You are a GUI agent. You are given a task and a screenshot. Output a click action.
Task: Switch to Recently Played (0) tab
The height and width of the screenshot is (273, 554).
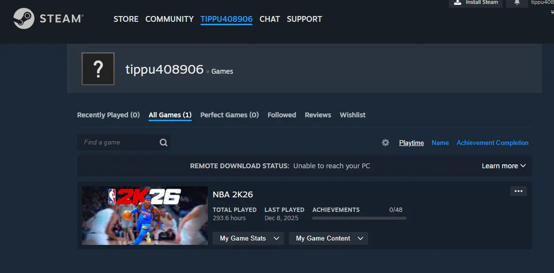tap(108, 115)
